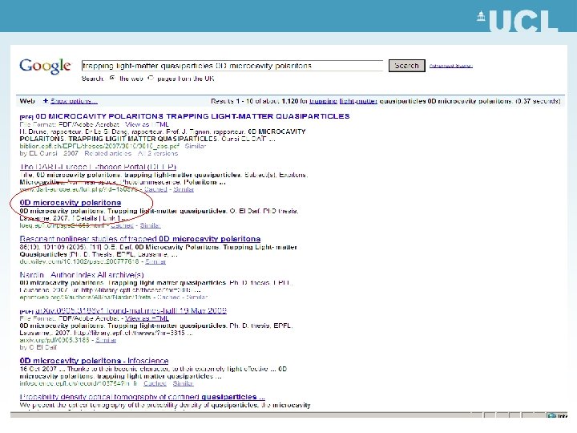Open Cached link for the dart-europe result
The width and height of the screenshot is (577, 433).
pyautogui.click(x=155, y=189)
